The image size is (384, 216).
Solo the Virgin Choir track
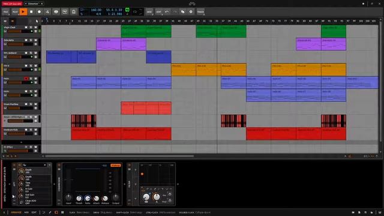[31, 27]
